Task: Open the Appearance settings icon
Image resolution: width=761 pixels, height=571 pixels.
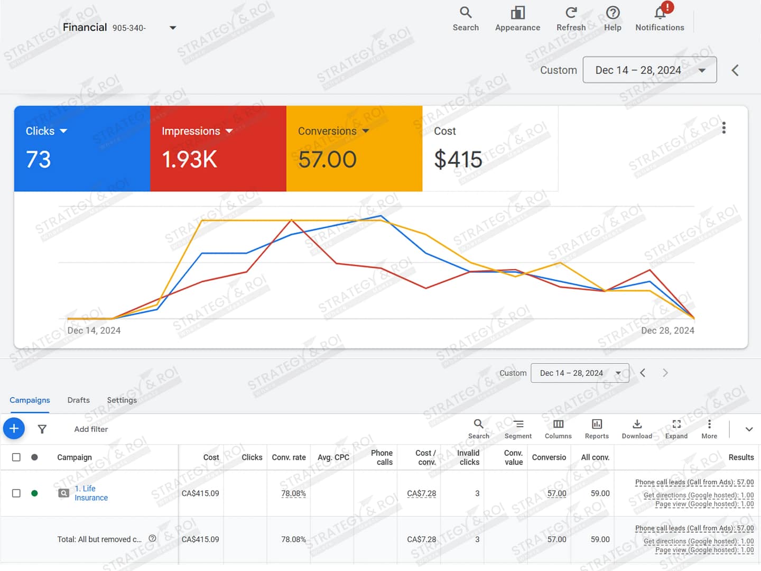Action: point(517,13)
